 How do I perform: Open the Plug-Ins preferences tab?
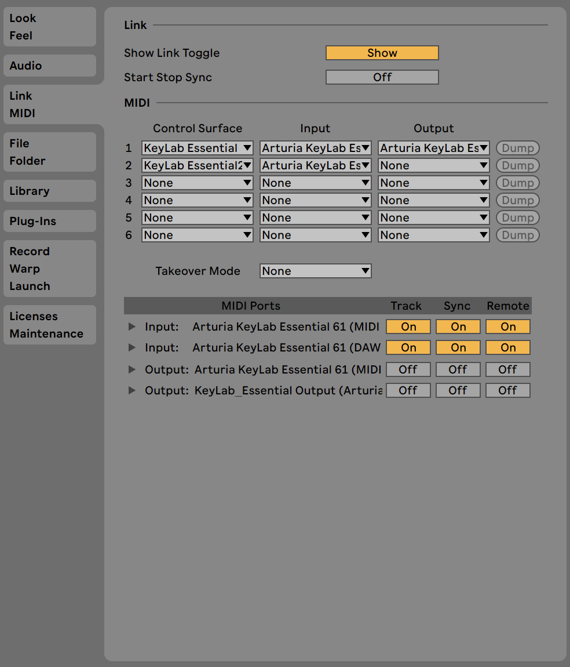click(x=50, y=221)
